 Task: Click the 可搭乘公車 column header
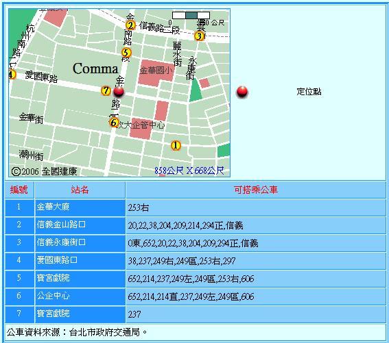click(256, 190)
